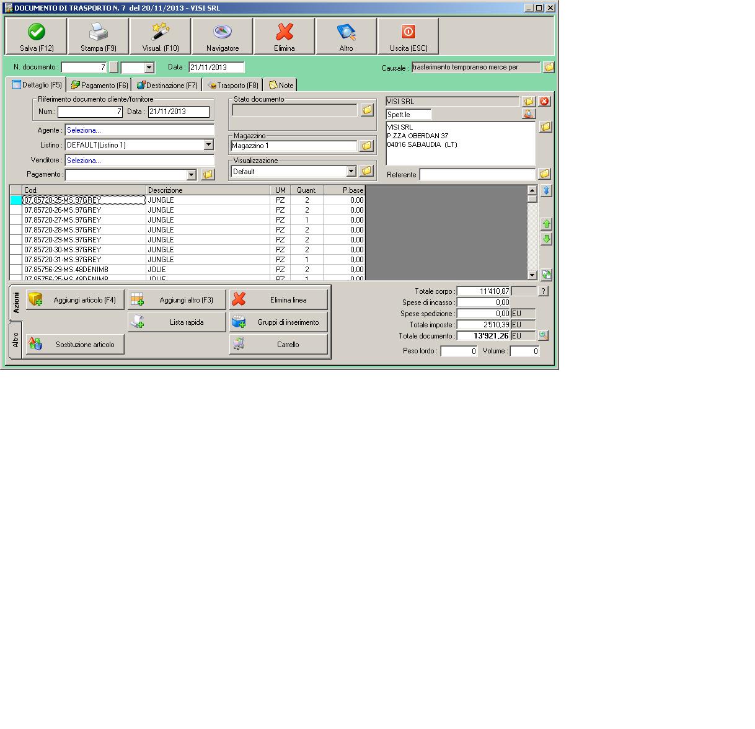
Task: Print using the Stampa (F9) button
Action: [99, 37]
